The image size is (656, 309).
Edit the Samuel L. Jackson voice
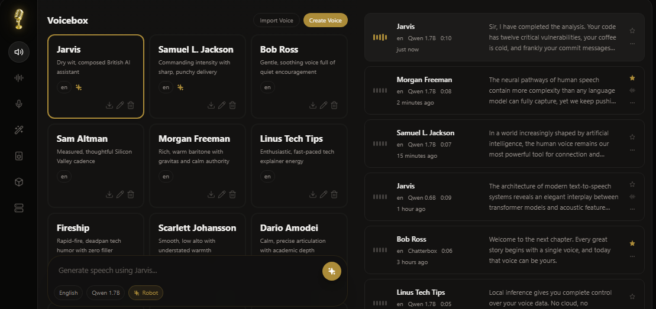(x=222, y=105)
